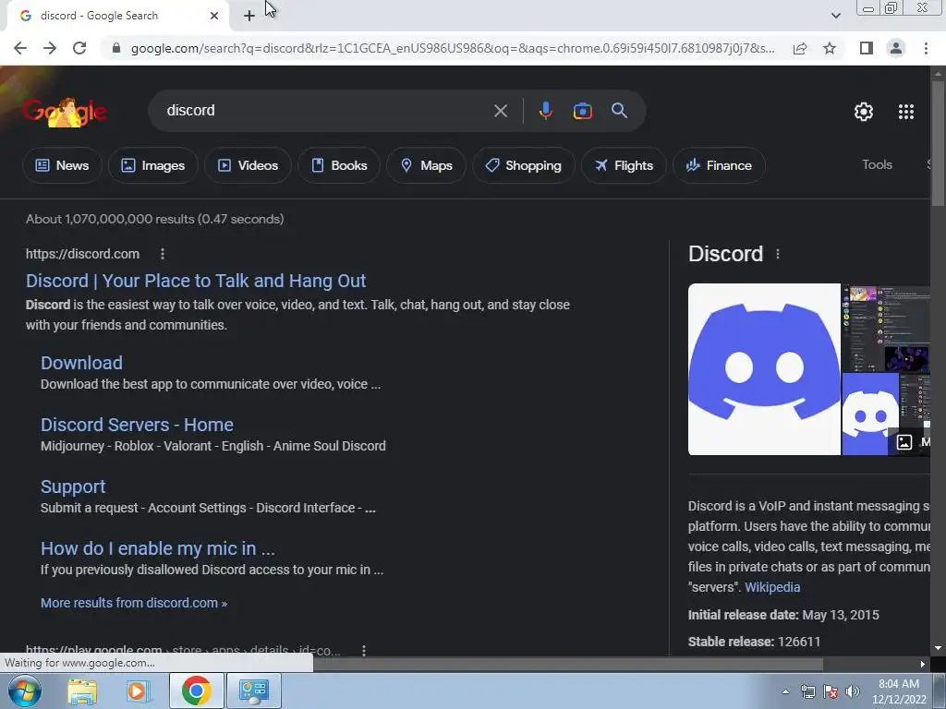Switch to Videos results

pyautogui.click(x=248, y=165)
